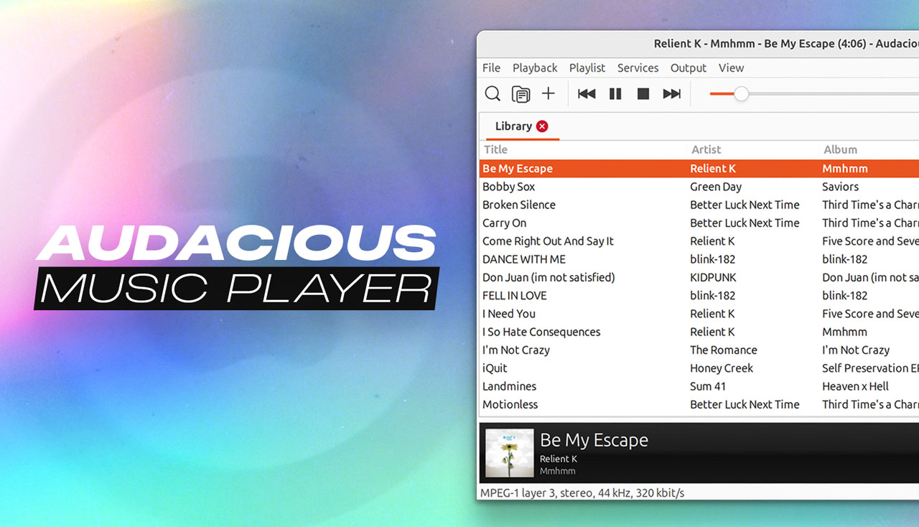
Task: Open the Playback menu
Action: pyautogui.click(x=535, y=67)
